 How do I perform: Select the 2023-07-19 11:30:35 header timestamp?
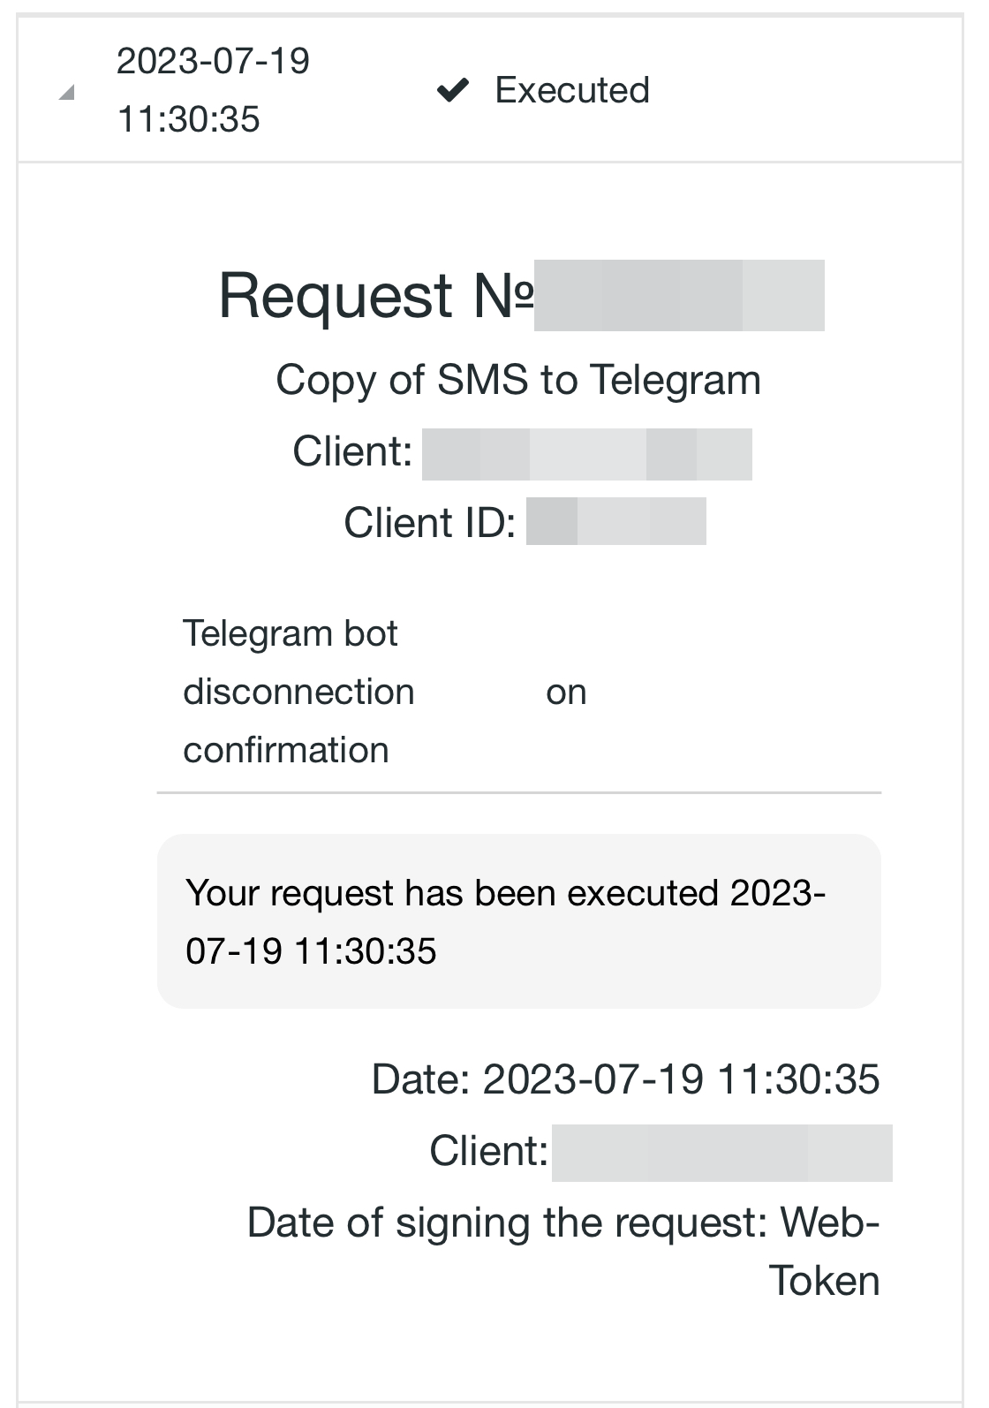point(213,90)
